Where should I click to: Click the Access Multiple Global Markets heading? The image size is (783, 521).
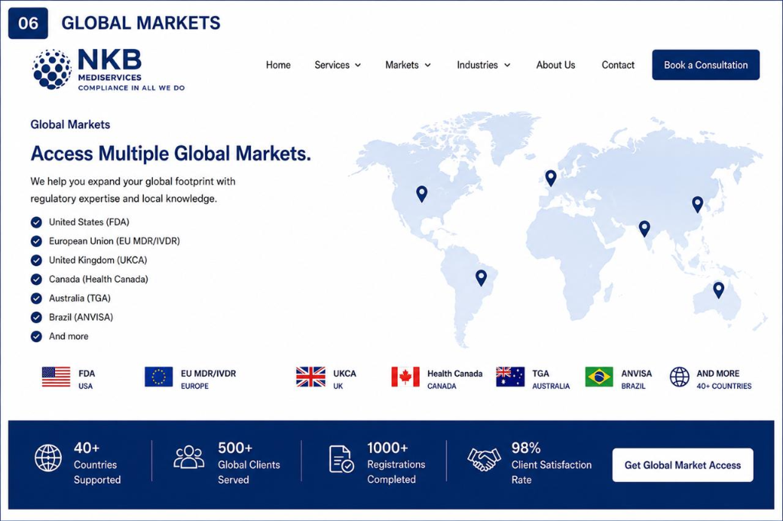(x=171, y=154)
